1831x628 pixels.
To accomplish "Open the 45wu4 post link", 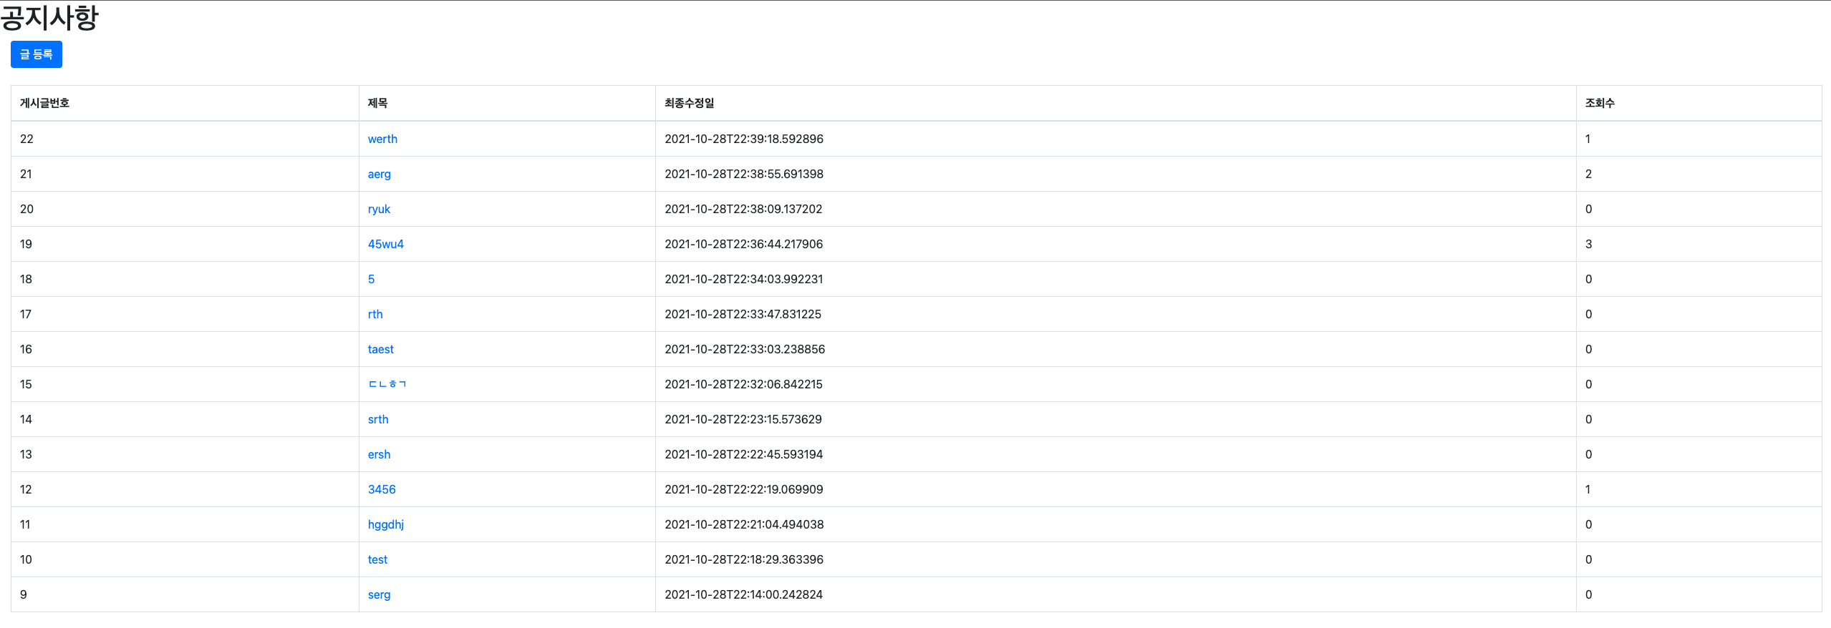I will (x=386, y=244).
